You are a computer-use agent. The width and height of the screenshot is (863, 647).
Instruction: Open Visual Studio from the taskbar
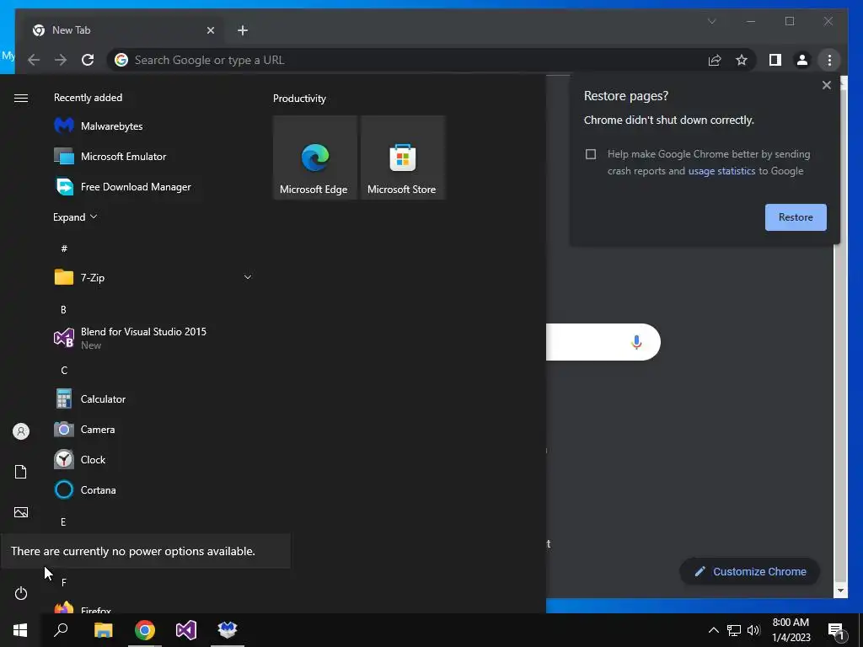(x=186, y=630)
